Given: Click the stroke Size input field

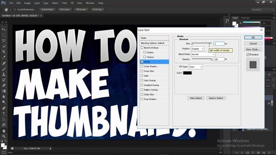Looking at the screenshot, I should (x=219, y=43).
